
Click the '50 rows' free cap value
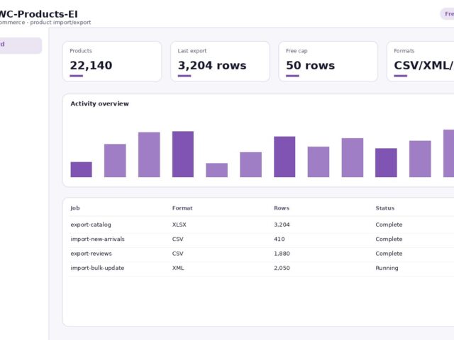(310, 66)
